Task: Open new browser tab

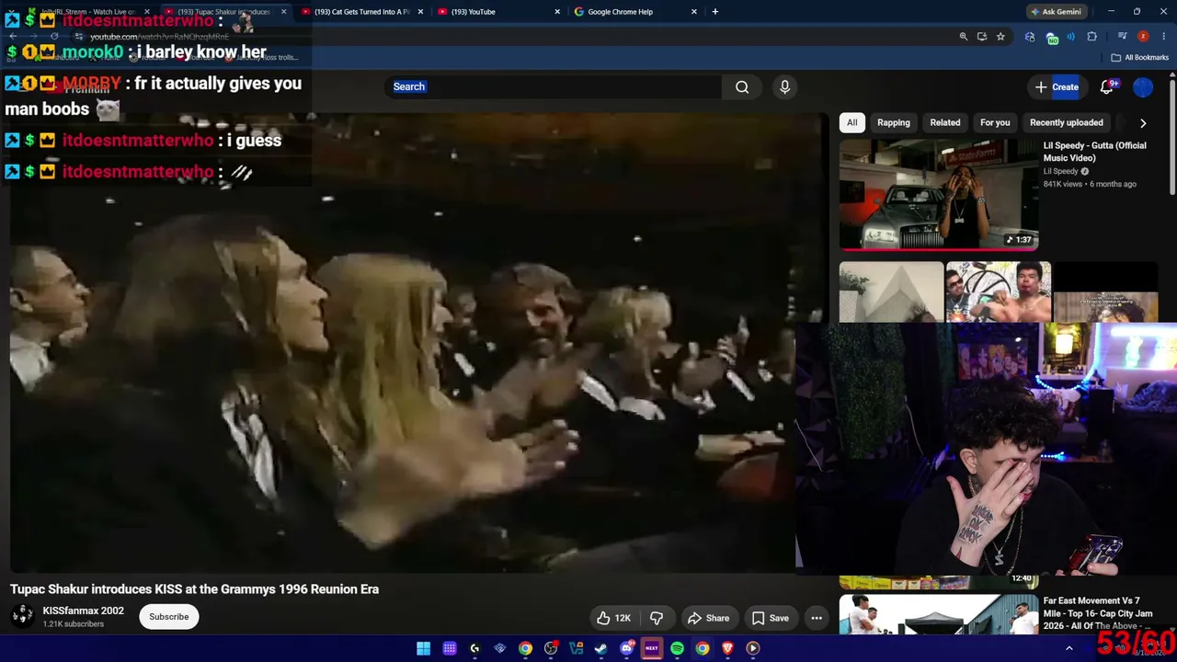Action: (715, 12)
